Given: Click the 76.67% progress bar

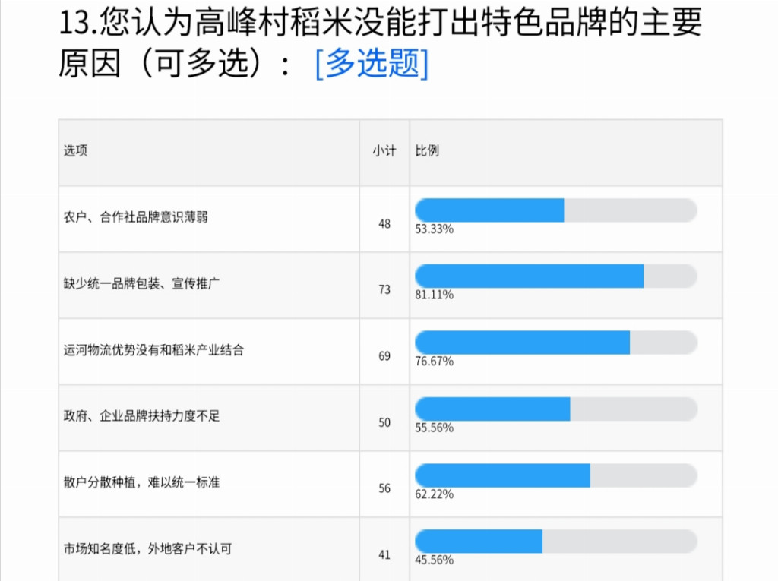Looking at the screenshot, I should 555,343.
